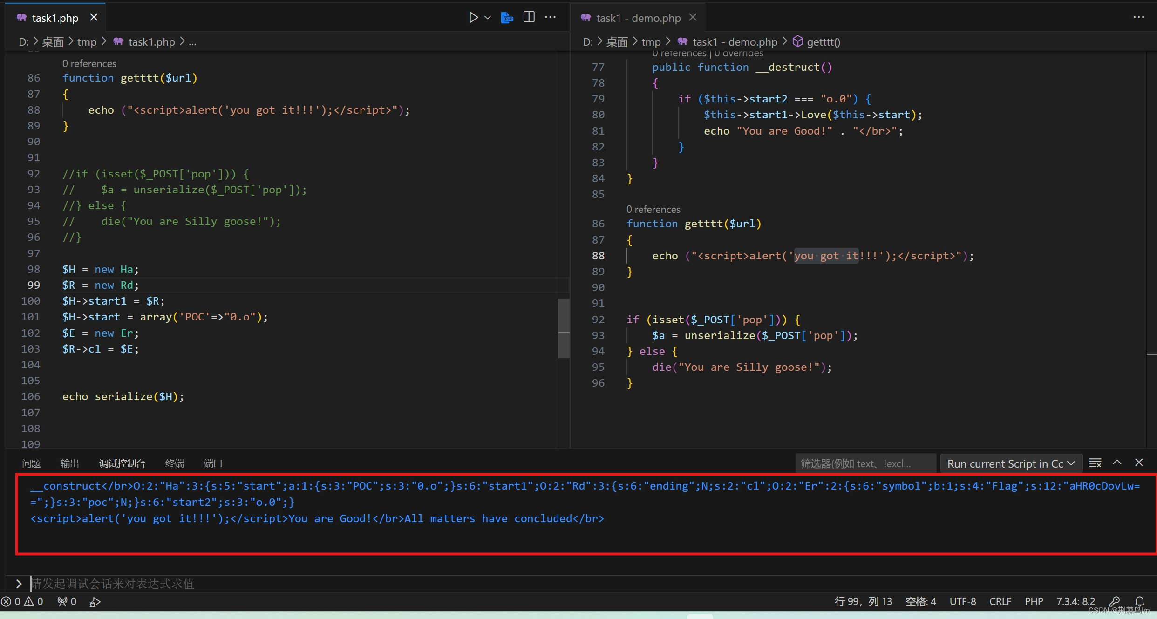Click the D: breadcrumb in right editor
1157x619 pixels.
pyautogui.click(x=588, y=42)
